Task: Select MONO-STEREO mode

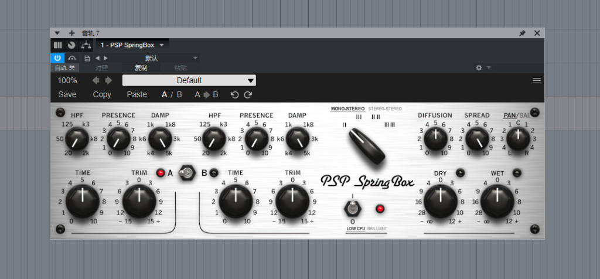Action: point(347,108)
